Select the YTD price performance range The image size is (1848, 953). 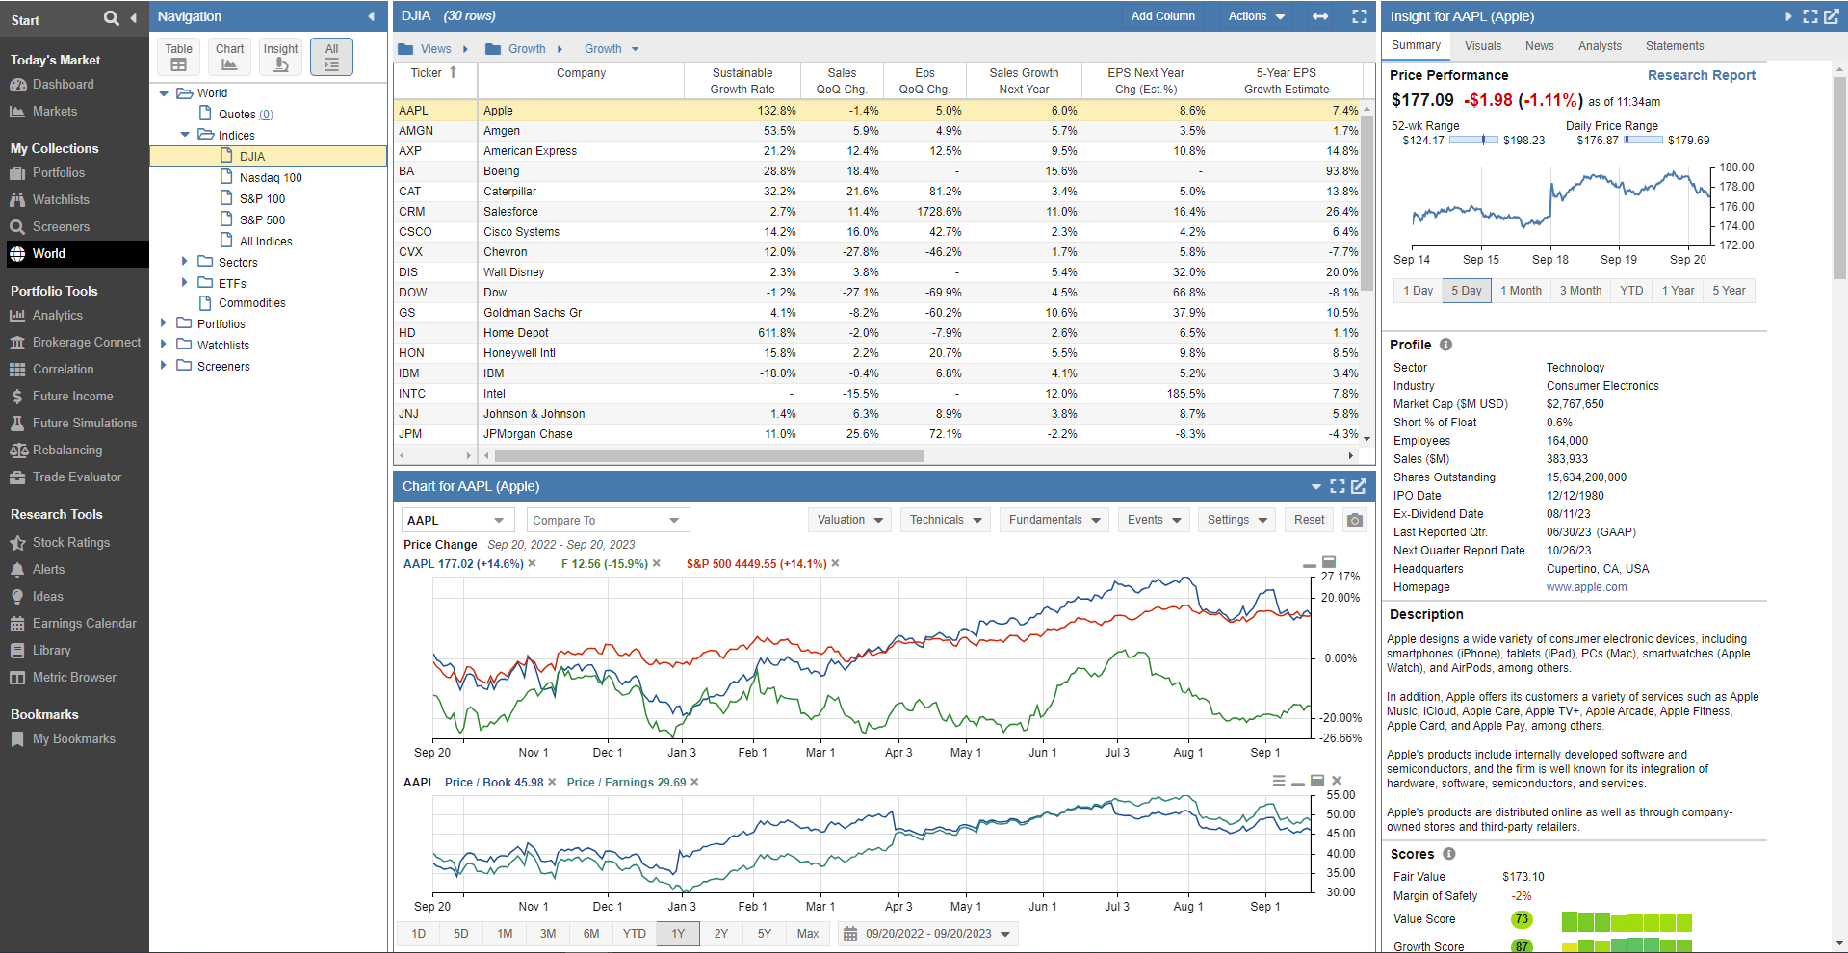coord(1631,291)
